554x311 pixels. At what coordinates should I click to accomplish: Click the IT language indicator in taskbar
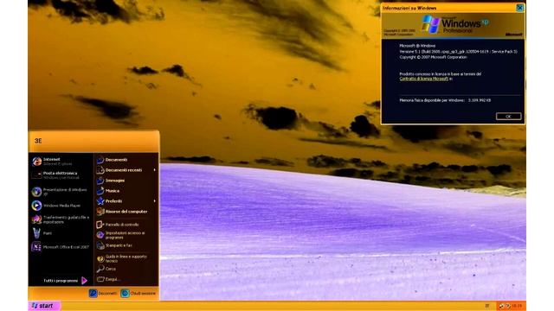click(x=487, y=306)
